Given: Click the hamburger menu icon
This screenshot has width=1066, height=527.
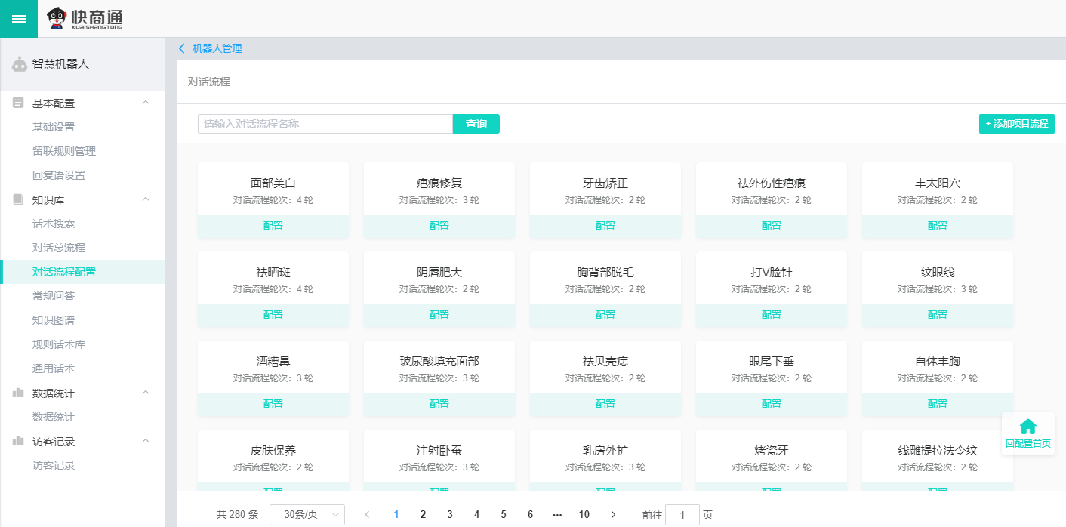Looking at the screenshot, I should tap(18, 19).
